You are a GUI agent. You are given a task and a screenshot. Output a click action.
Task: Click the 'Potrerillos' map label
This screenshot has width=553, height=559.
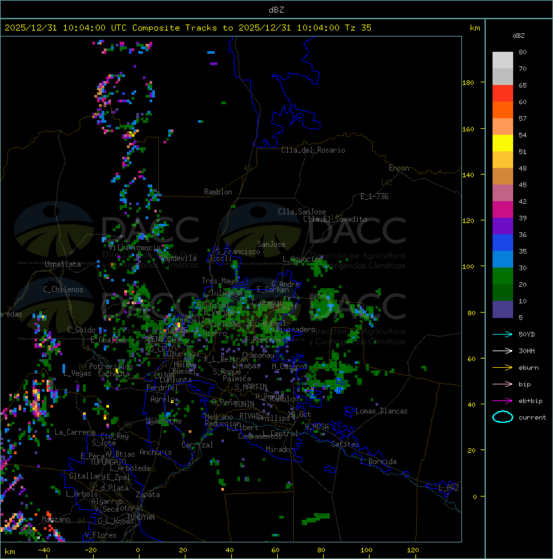coord(111,366)
